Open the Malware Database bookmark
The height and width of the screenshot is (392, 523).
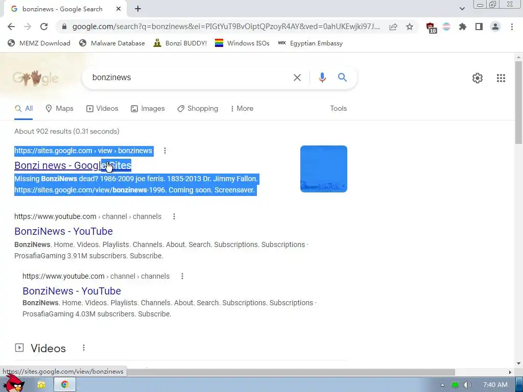(112, 43)
